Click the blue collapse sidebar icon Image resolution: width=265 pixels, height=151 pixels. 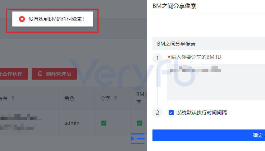tap(138, 138)
